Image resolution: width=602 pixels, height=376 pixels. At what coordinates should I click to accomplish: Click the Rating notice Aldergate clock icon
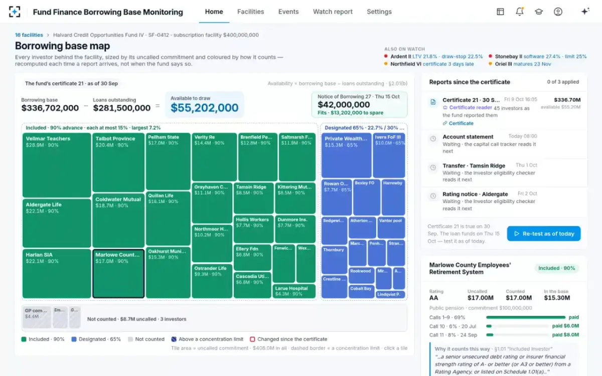coord(433,196)
